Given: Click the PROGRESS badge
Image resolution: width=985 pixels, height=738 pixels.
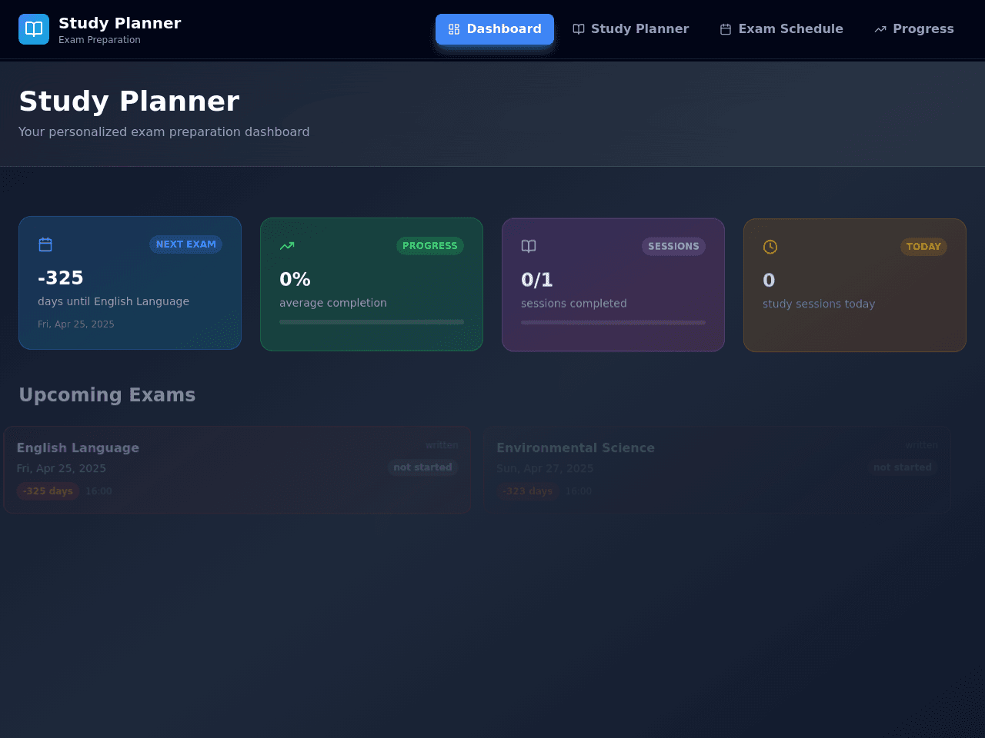Looking at the screenshot, I should pos(430,246).
